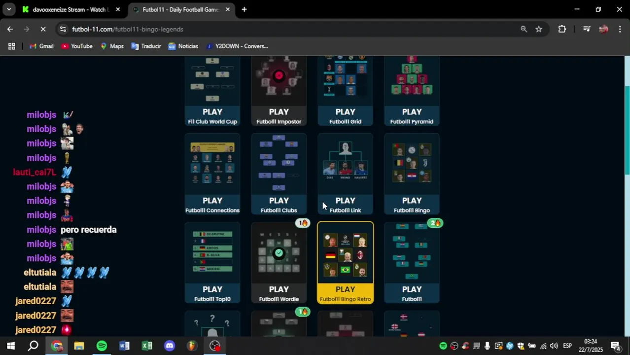Image resolution: width=630 pixels, height=355 pixels.
Task: Open Windows search in taskbar
Action: coord(33,346)
